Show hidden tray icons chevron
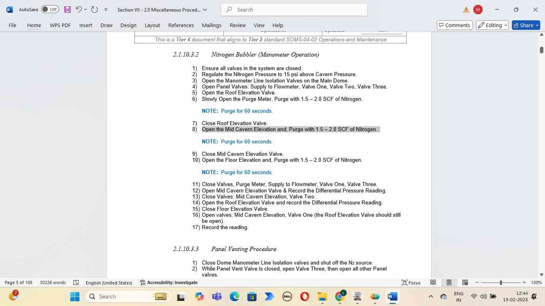This screenshot has height=306, width=545. tap(430, 296)
